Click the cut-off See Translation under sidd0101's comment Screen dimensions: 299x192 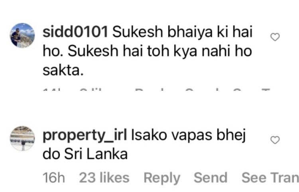coord(252,90)
